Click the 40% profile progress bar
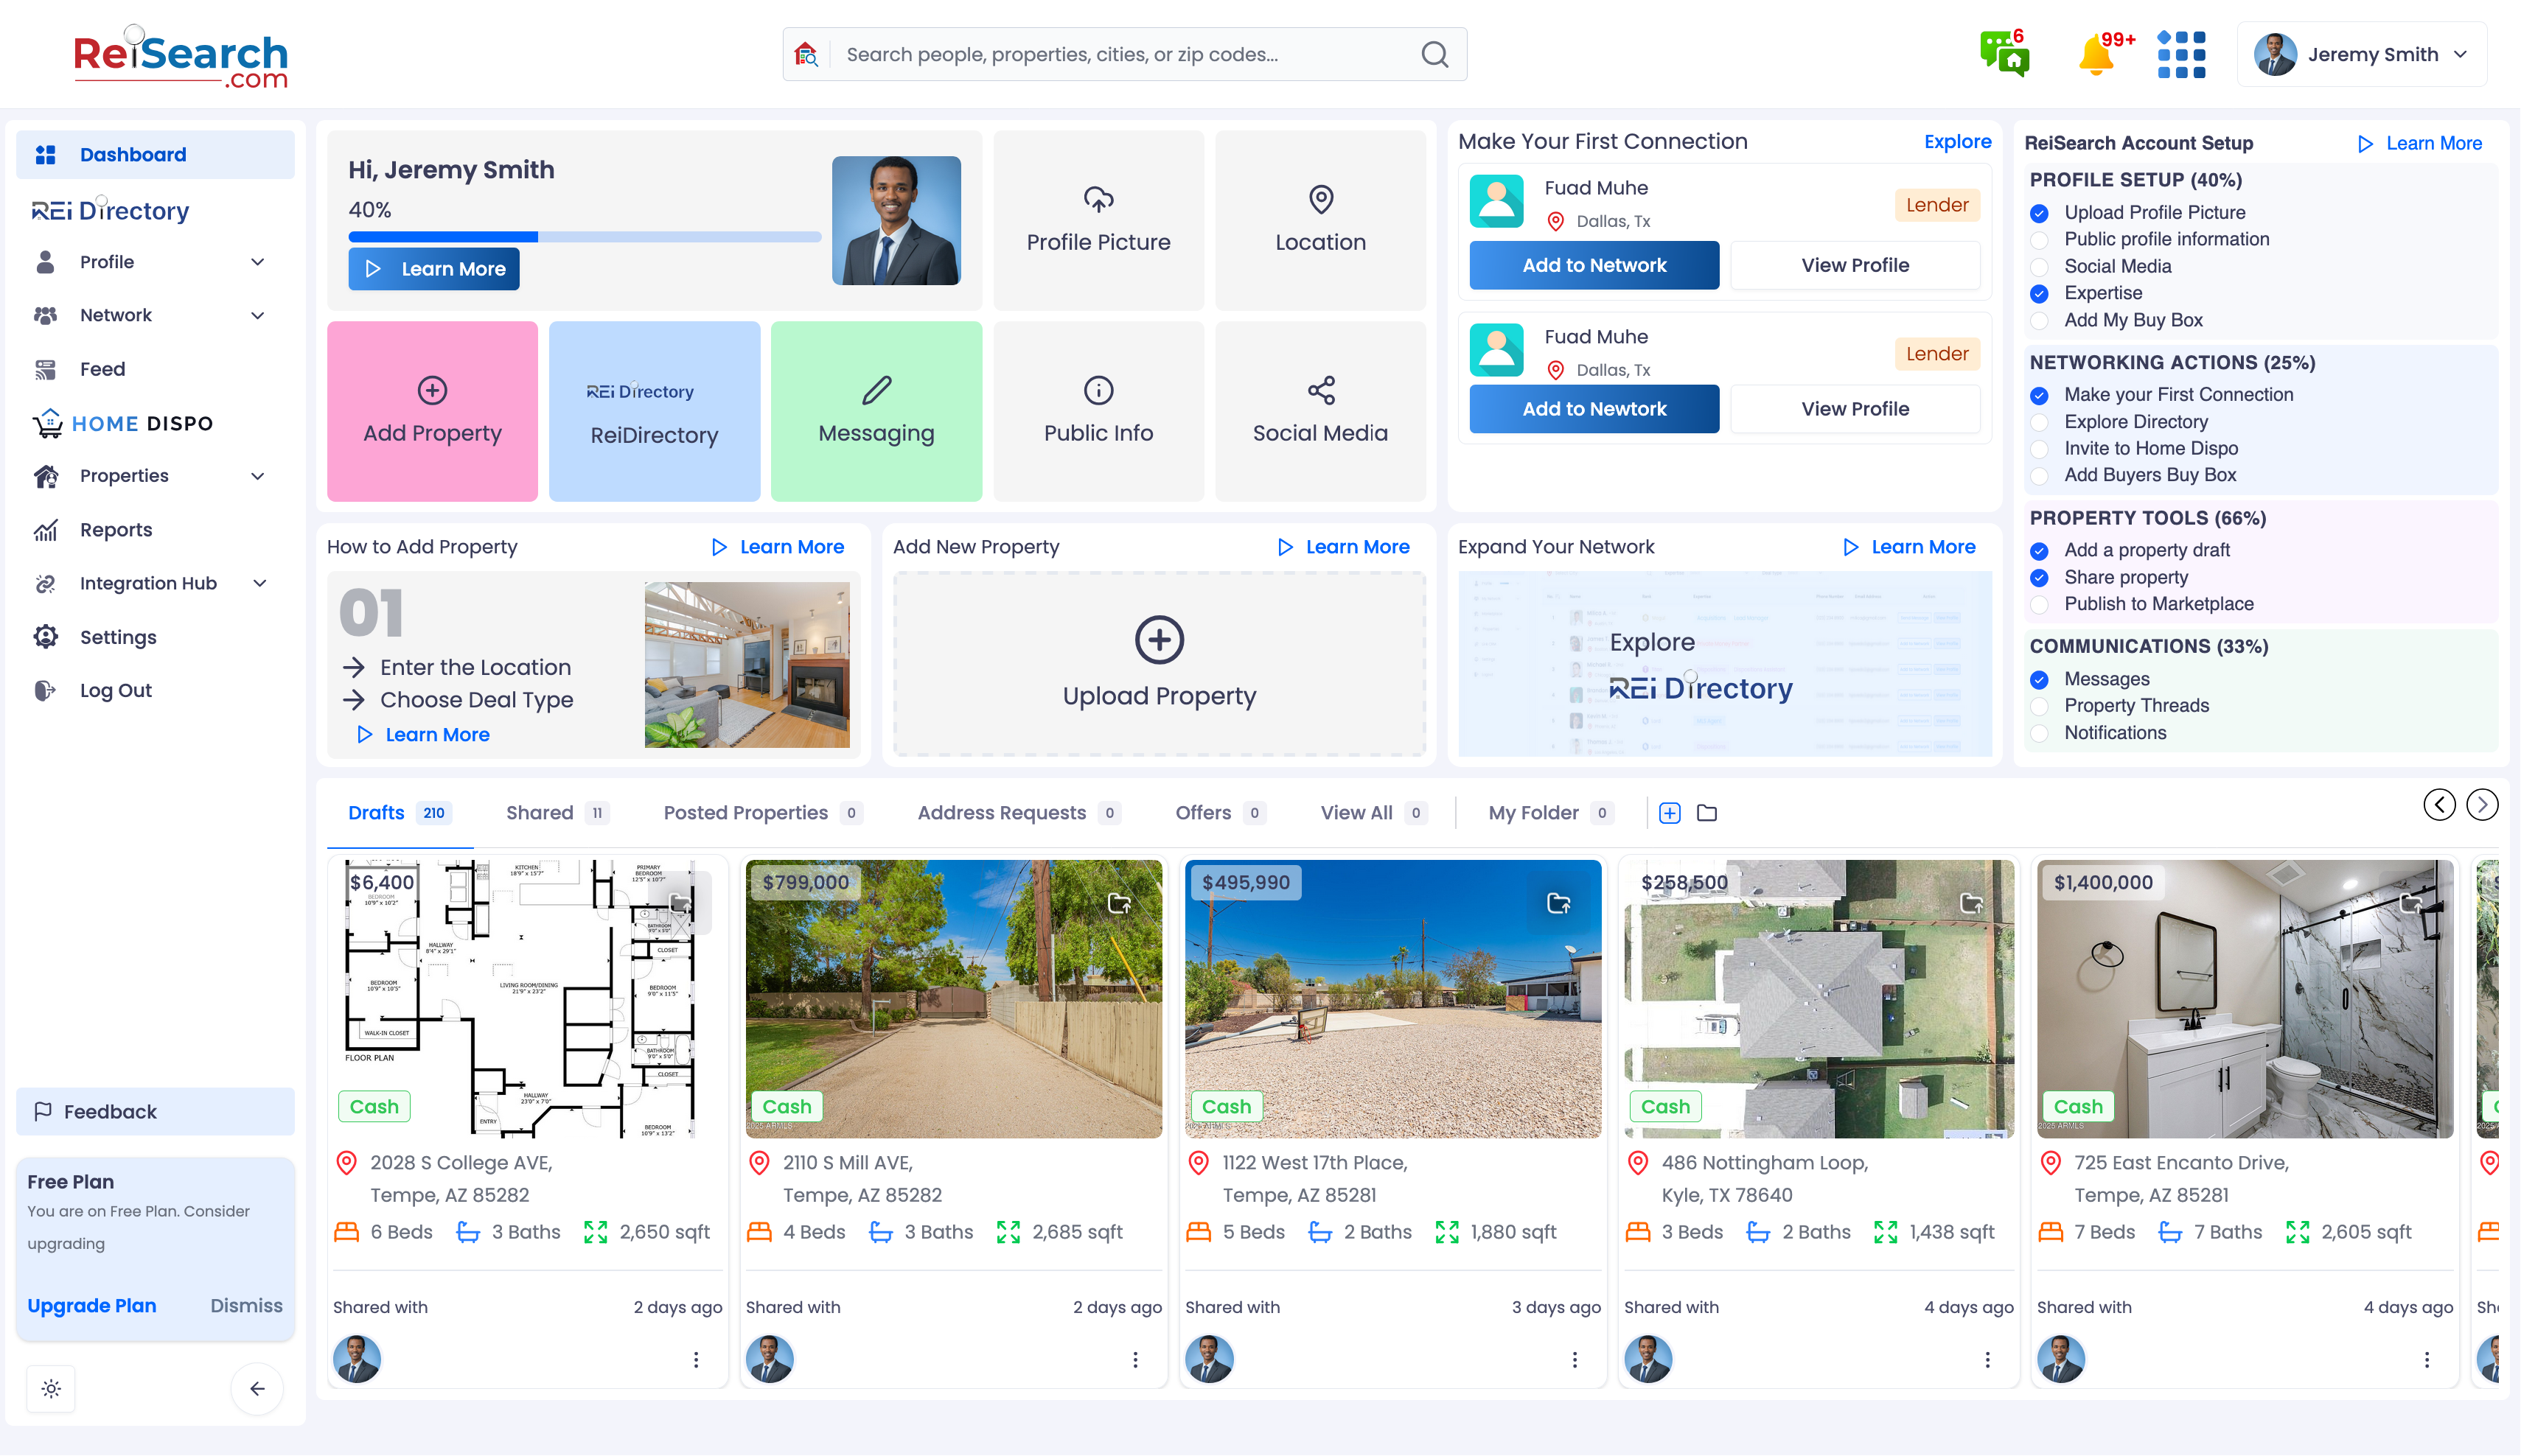This screenshot has height=1456, width=2521. point(585,237)
